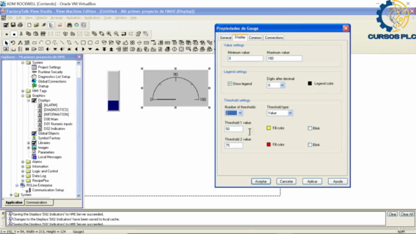
Task: Select Symbol Factory in Explorer tree
Action: point(49,138)
